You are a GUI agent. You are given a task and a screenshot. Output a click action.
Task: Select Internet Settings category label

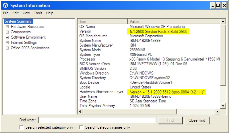pyautogui.click(x=24, y=43)
